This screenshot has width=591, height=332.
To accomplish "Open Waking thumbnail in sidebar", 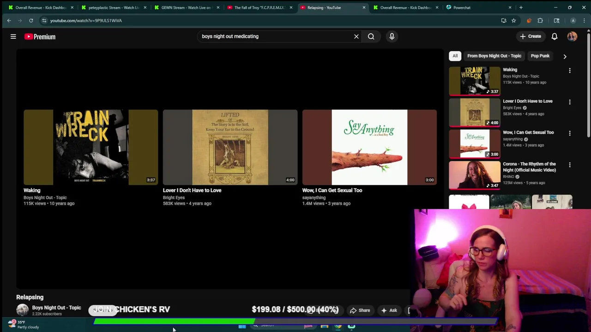I will tap(475, 81).
